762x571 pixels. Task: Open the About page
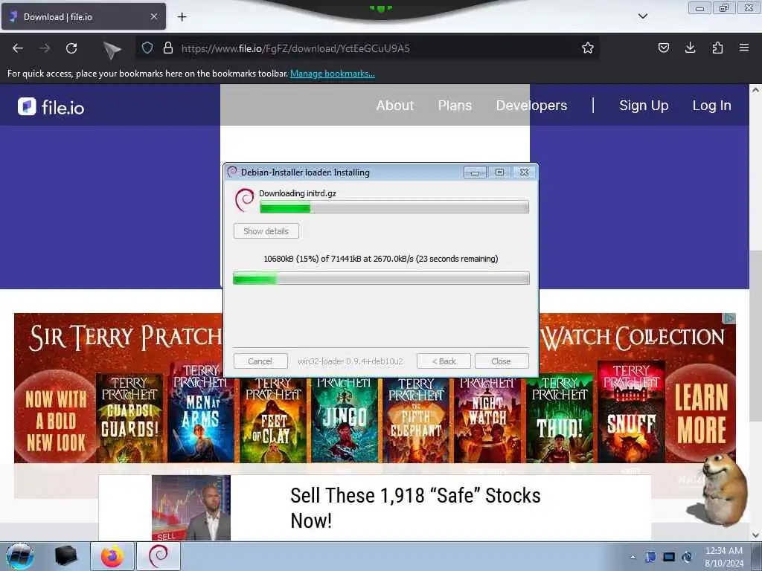tap(394, 106)
